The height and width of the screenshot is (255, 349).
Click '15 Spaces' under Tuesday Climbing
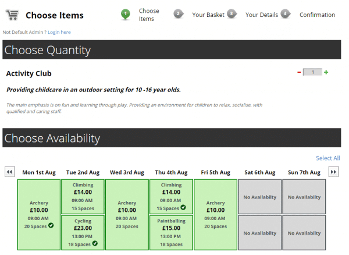(83, 208)
